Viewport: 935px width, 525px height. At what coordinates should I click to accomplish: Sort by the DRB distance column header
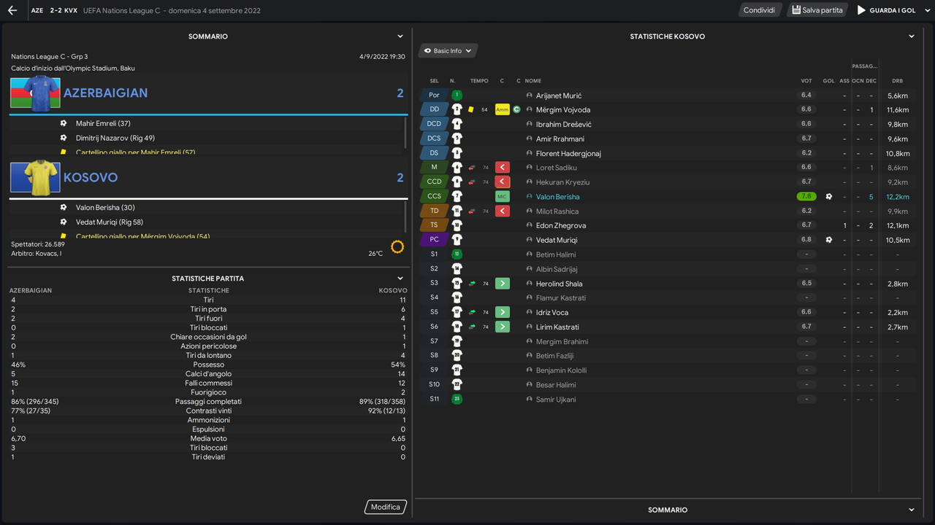click(x=897, y=81)
